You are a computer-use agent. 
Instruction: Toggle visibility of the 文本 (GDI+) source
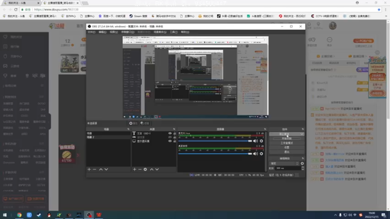170,133
